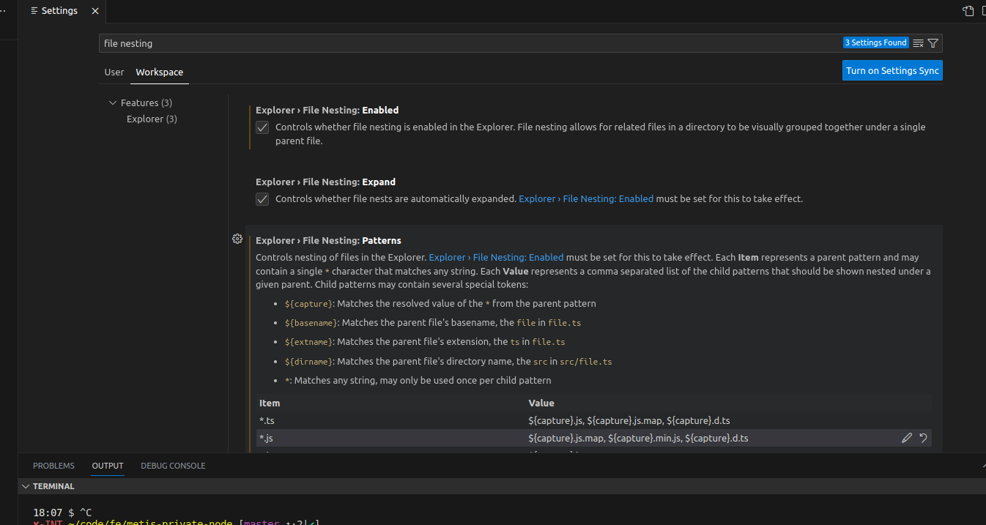Switch to the DEBUG CONSOLE tab
986x525 pixels.
pos(173,466)
